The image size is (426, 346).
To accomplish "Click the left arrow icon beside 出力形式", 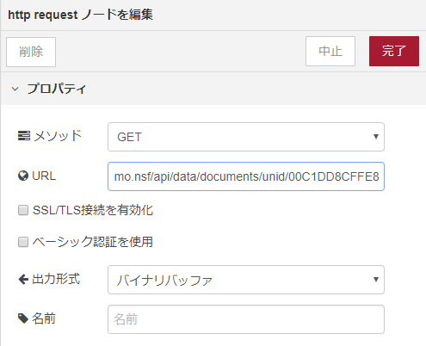I will point(23,279).
